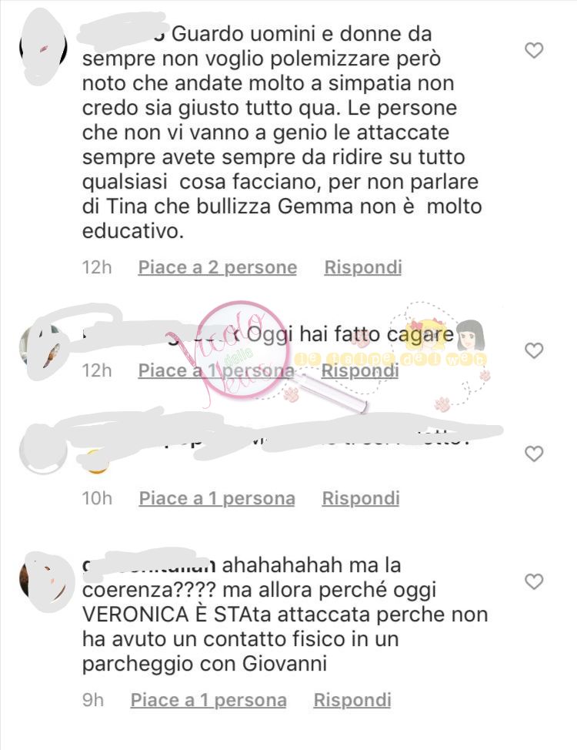Open profile picture of the first commenter
This screenshot has height=750, width=577.
tap(43, 47)
